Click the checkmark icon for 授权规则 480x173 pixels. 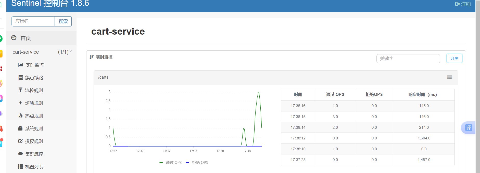tap(20, 141)
